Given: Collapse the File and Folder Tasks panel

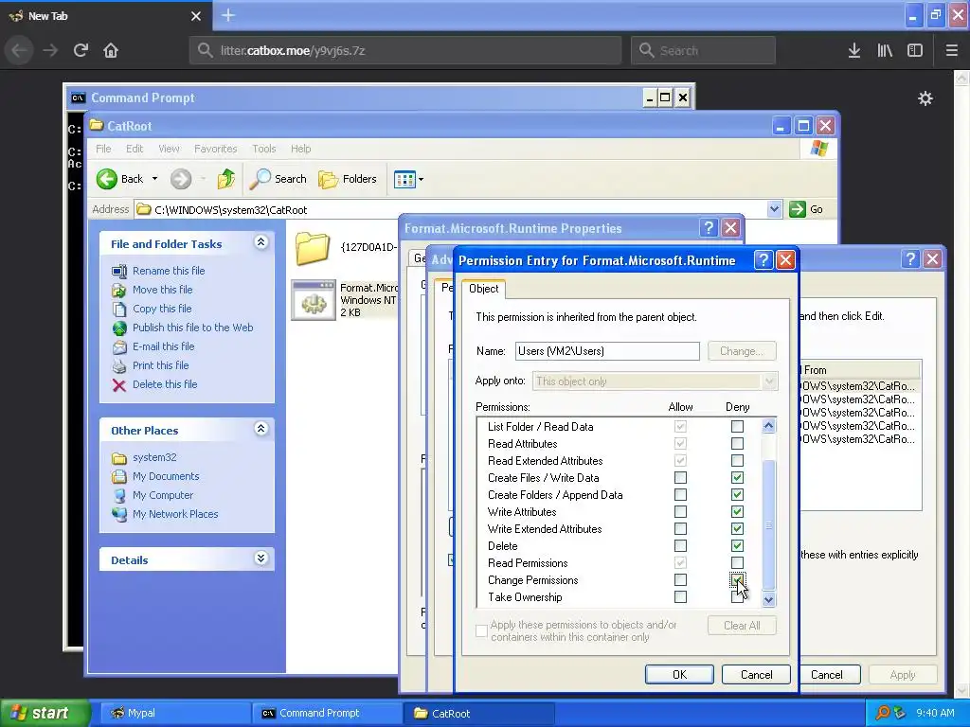Looking at the screenshot, I should (x=261, y=242).
